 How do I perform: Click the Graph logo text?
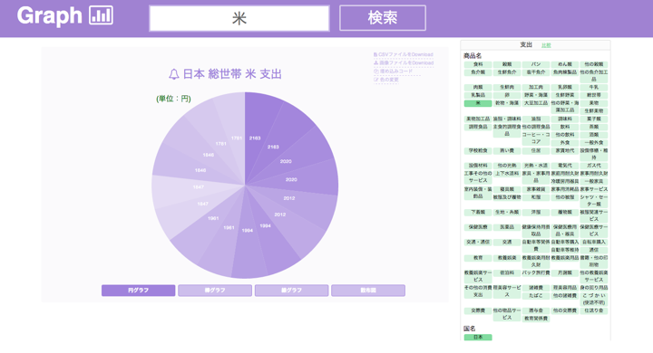[50, 15]
